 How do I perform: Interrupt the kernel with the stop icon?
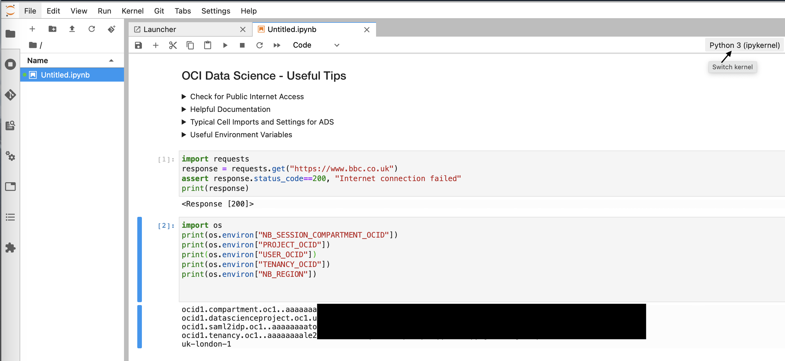click(x=242, y=45)
